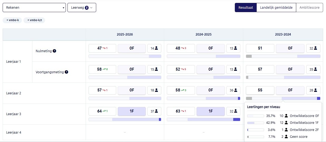Click the 36 students box for Leerjaar 2 2024-2025
326x142 pixels.
coord(233,90)
